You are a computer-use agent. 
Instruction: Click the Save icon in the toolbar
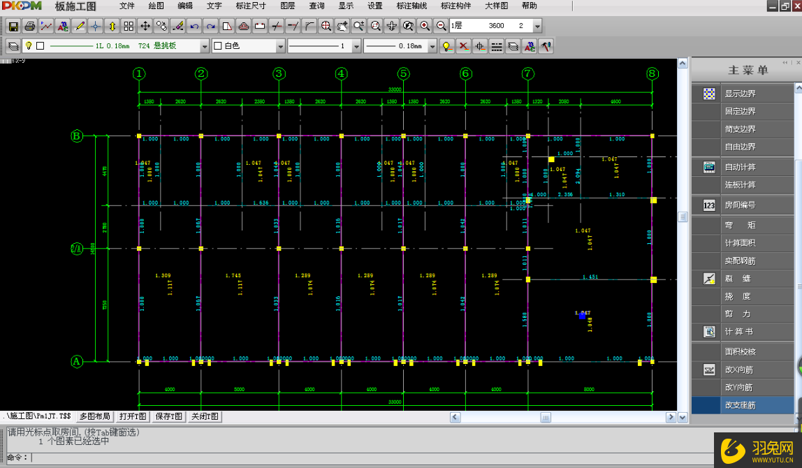[13, 27]
